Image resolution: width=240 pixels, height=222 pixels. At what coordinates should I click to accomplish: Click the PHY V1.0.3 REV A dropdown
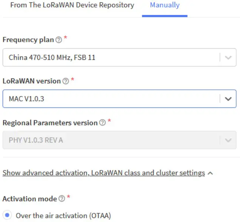point(111,140)
